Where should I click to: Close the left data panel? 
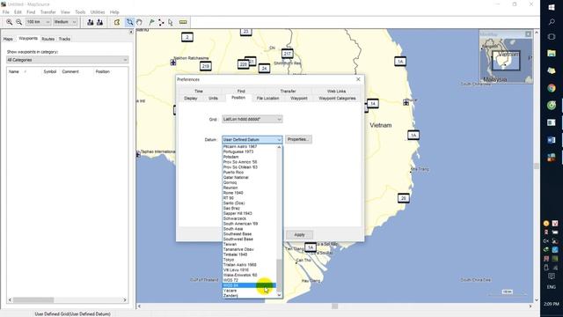[131, 32]
